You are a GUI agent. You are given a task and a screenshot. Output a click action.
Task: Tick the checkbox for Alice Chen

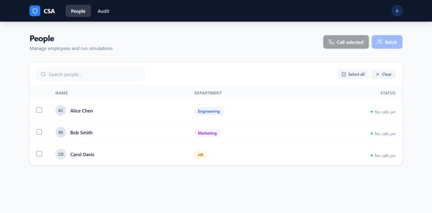tap(39, 110)
